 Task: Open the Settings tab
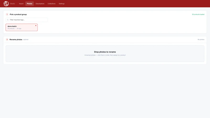[62, 4]
